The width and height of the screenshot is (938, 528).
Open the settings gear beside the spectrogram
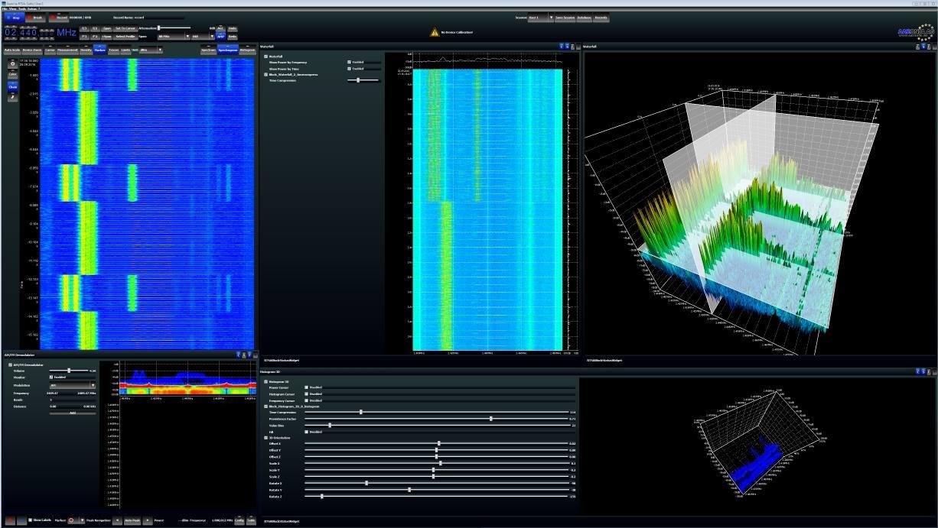(x=12, y=64)
